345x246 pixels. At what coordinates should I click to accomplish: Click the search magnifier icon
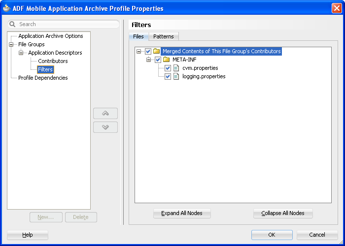coord(12,24)
